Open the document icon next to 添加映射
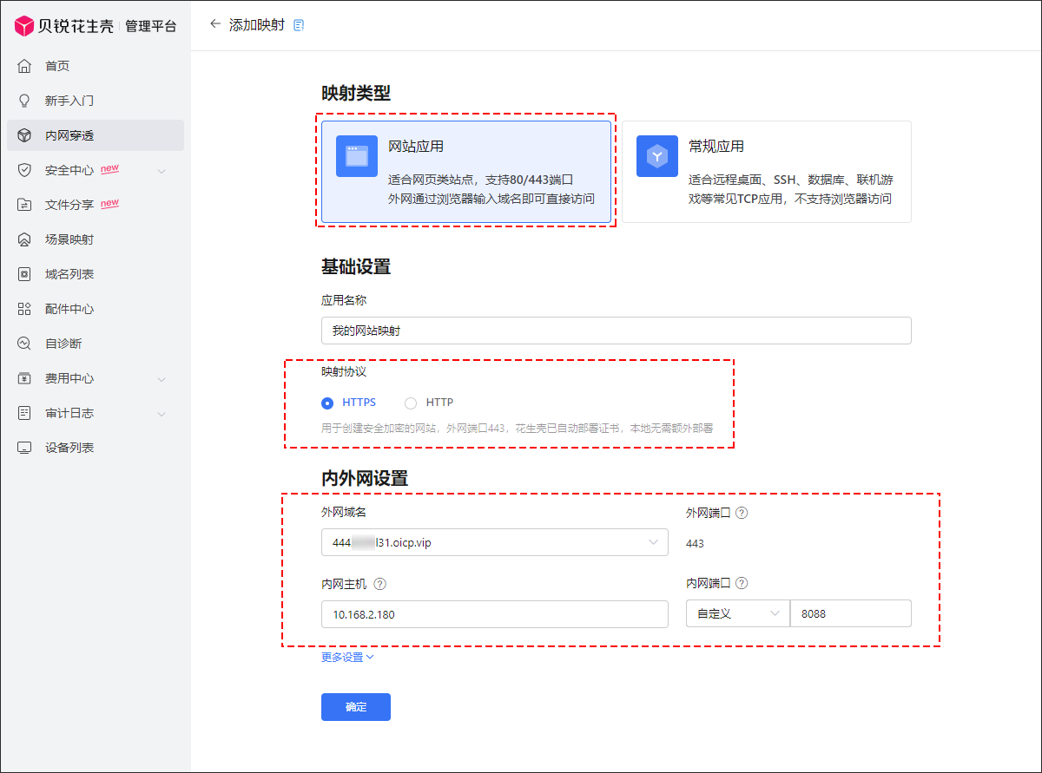The height and width of the screenshot is (773, 1042). click(x=299, y=25)
